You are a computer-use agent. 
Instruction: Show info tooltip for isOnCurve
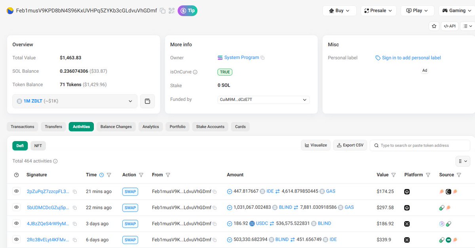[195, 72]
